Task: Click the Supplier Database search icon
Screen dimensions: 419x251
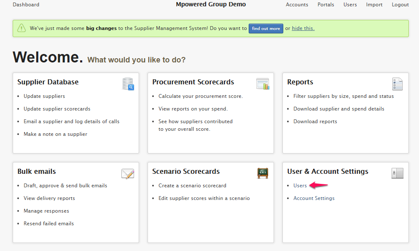Action: tap(128, 84)
